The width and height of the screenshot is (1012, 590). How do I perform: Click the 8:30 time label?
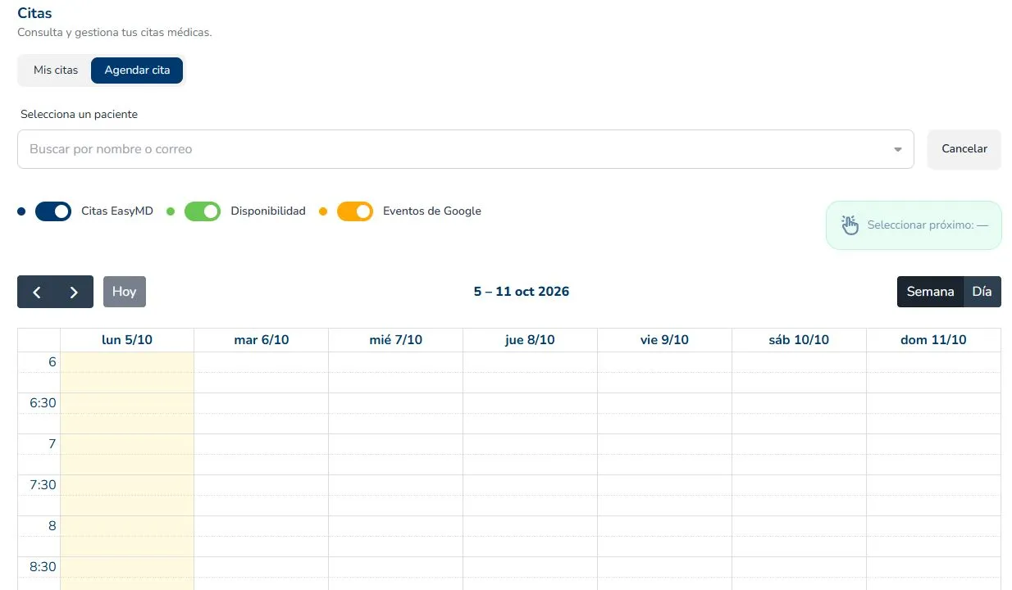[43, 567]
